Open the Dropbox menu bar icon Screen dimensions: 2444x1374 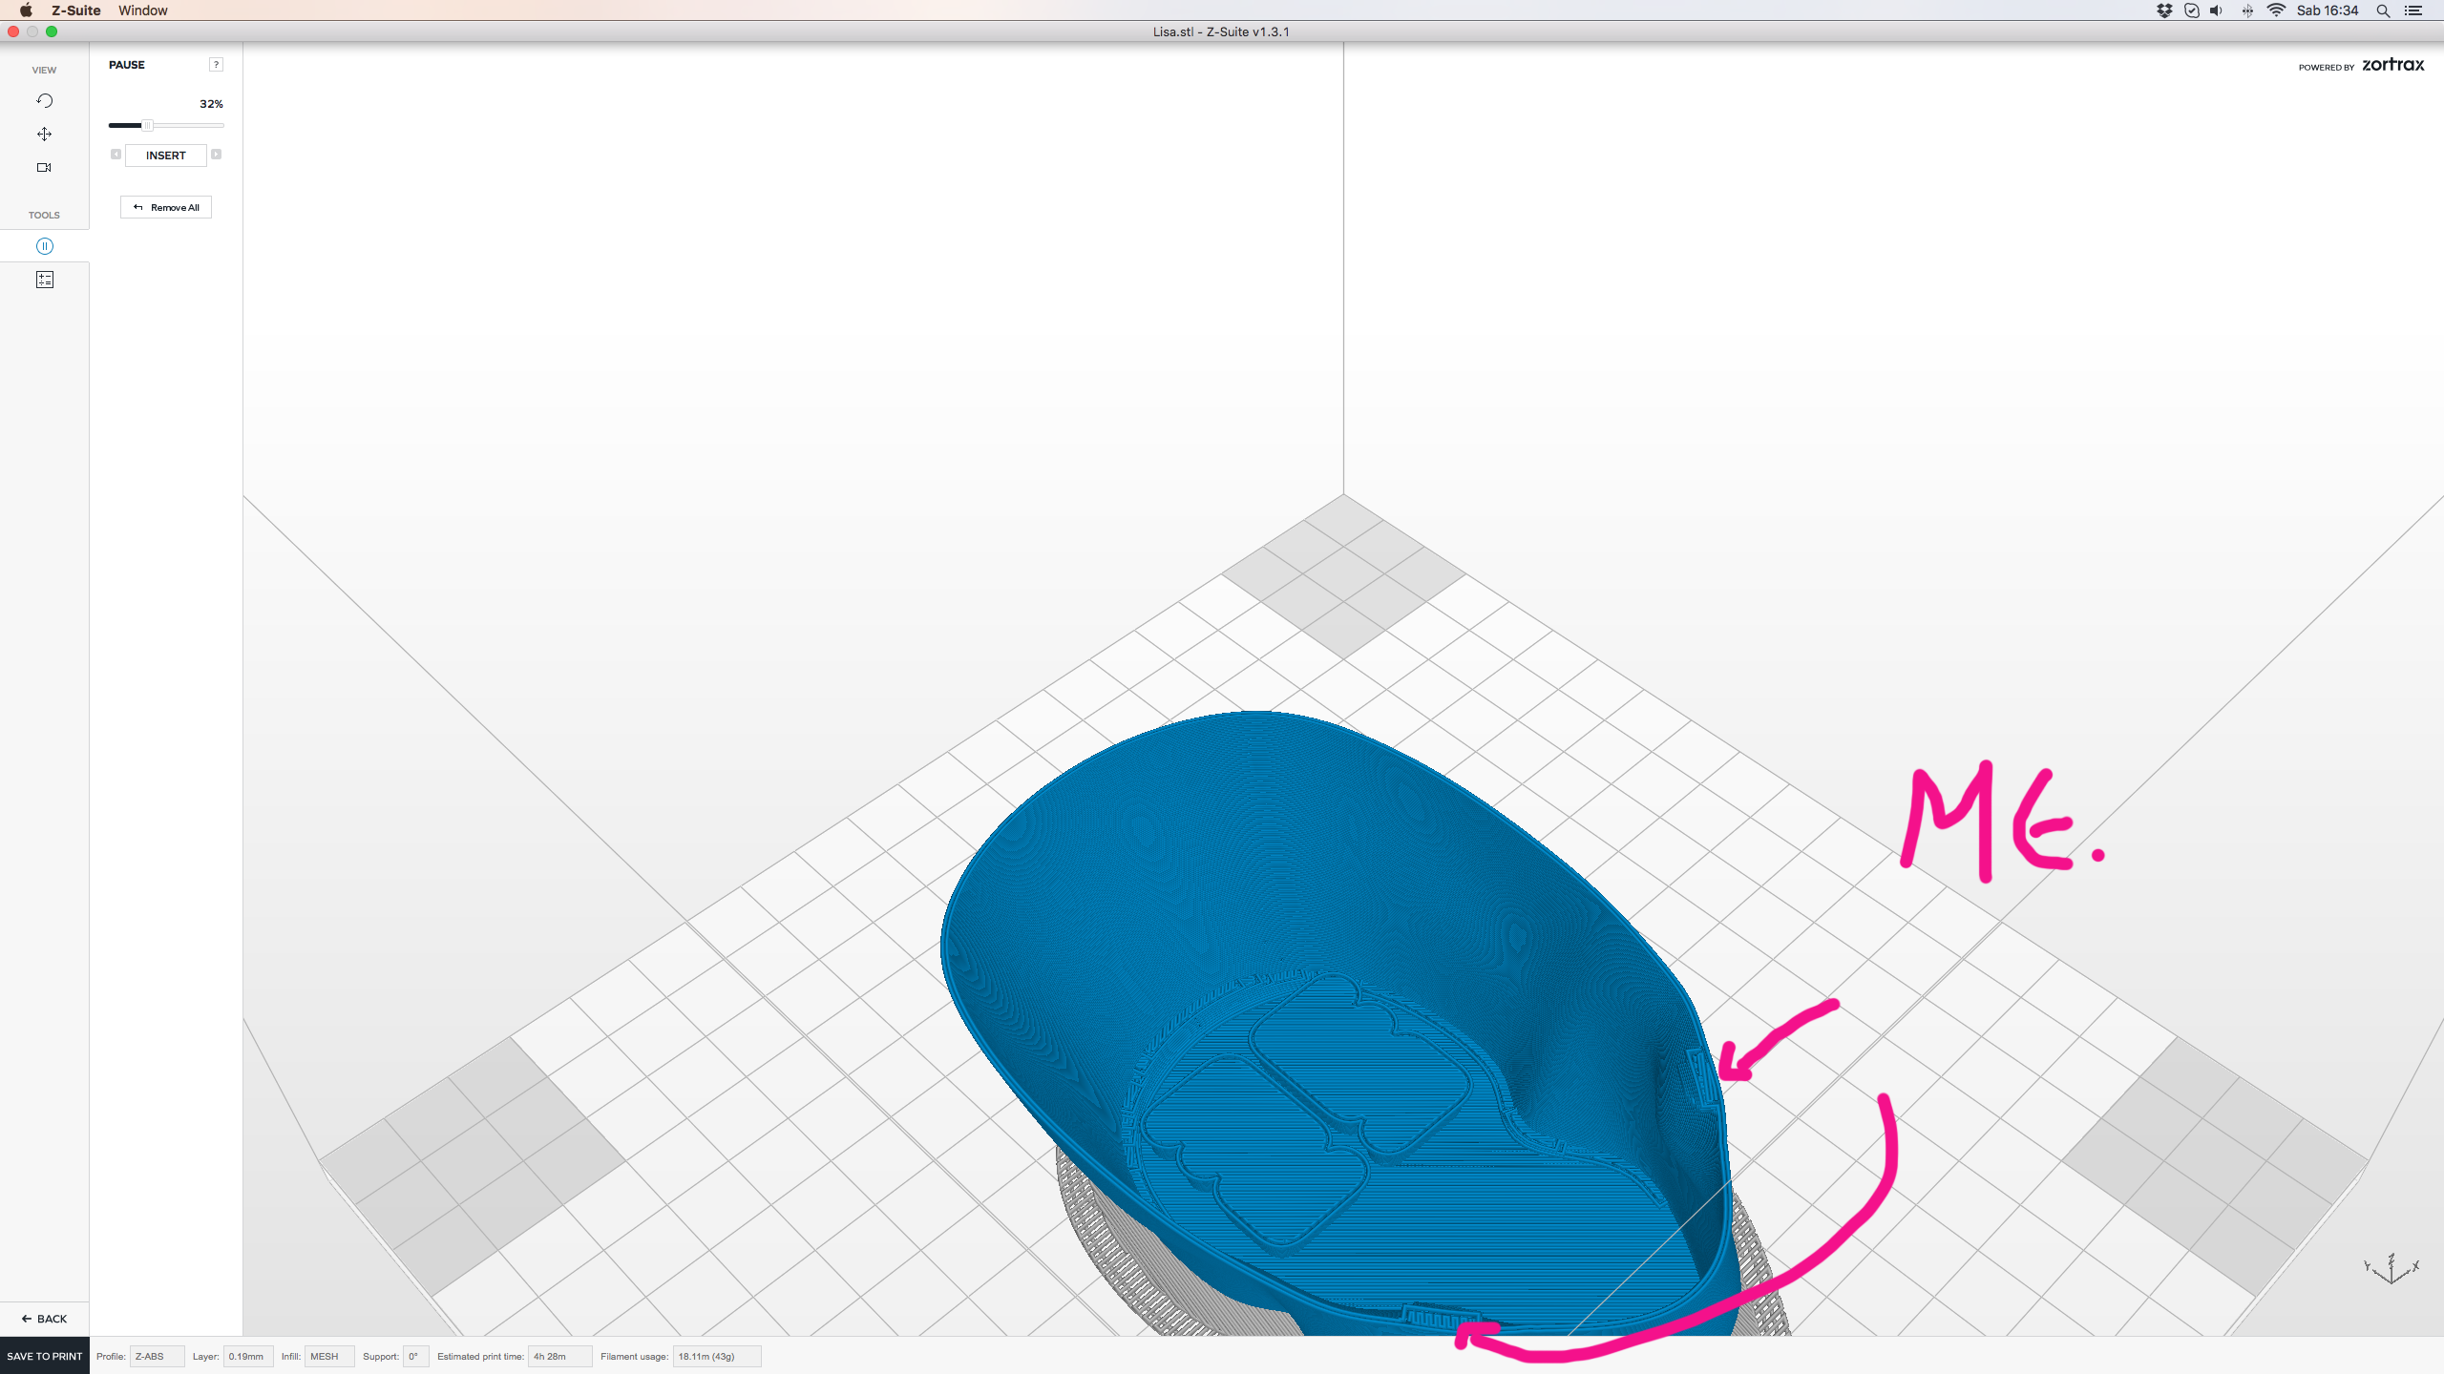click(2164, 10)
